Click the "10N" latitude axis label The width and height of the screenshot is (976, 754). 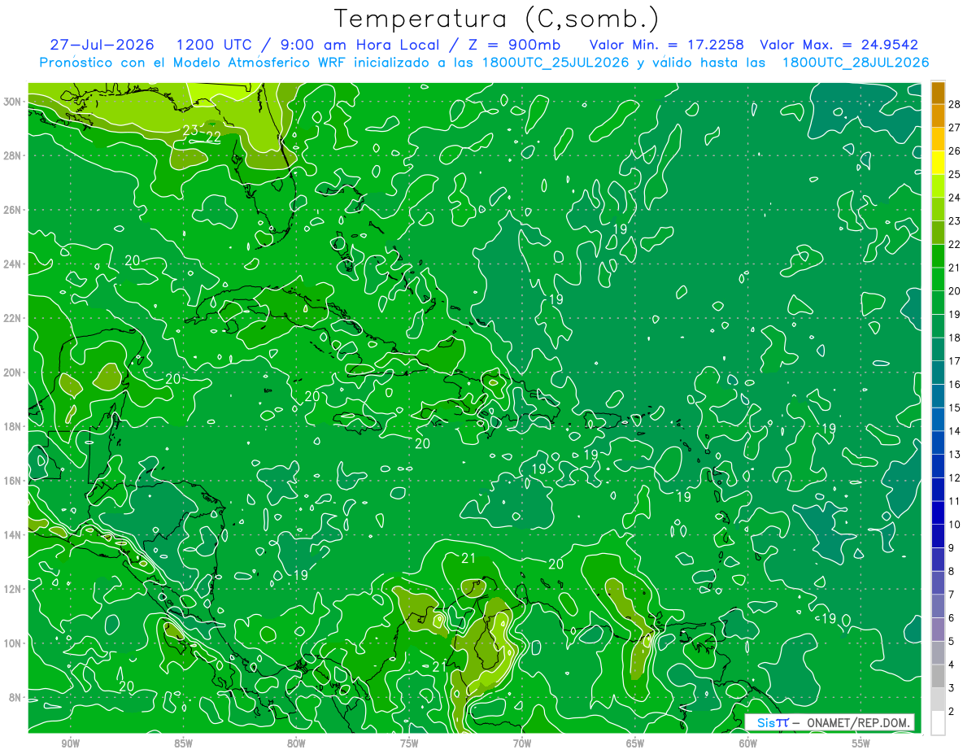(13, 643)
